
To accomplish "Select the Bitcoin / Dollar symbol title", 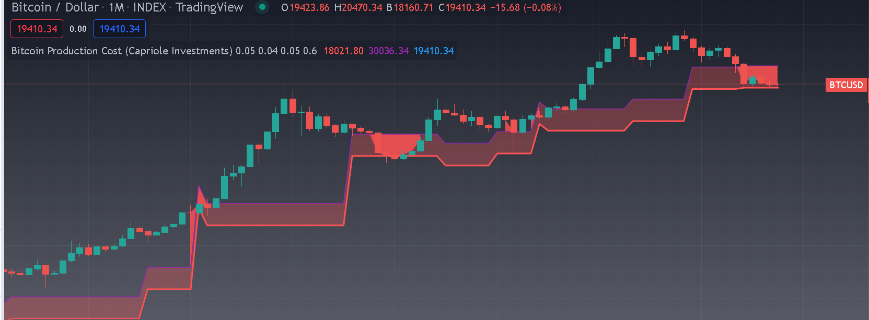I will coord(55,7).
